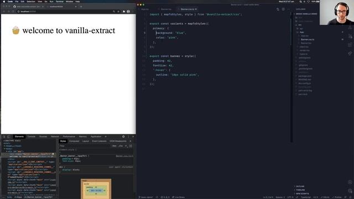Click the DevTools inspect element picker icon

[x=4, y=137]
